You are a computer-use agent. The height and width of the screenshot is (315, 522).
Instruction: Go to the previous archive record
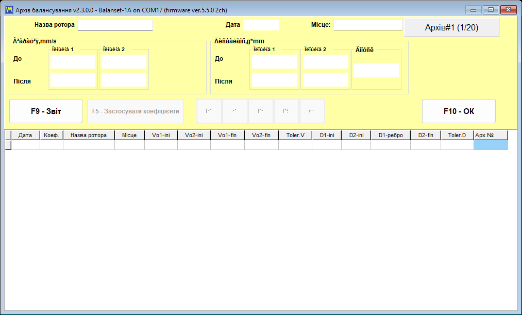[234, 111]
